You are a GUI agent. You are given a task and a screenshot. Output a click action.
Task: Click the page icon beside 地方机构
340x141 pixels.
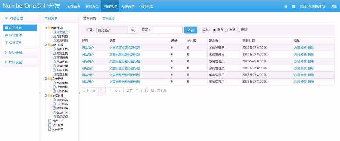(x=54, y=40)
